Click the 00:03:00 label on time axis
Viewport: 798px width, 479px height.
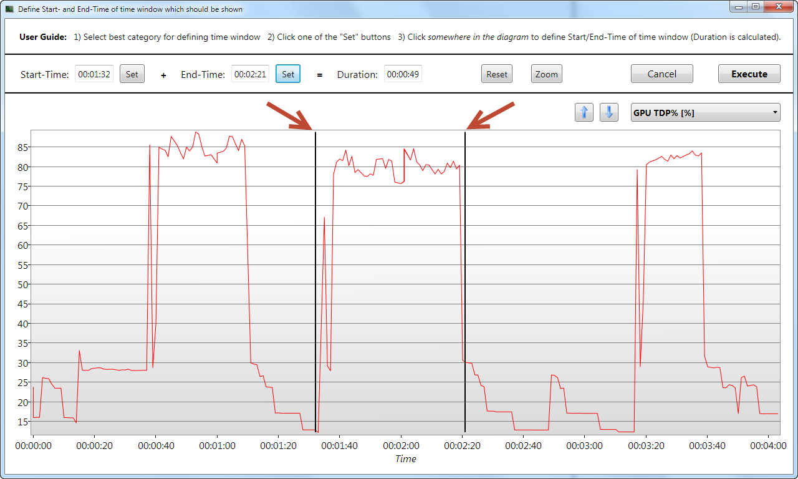pyautogui.click(x=585, y=446)
